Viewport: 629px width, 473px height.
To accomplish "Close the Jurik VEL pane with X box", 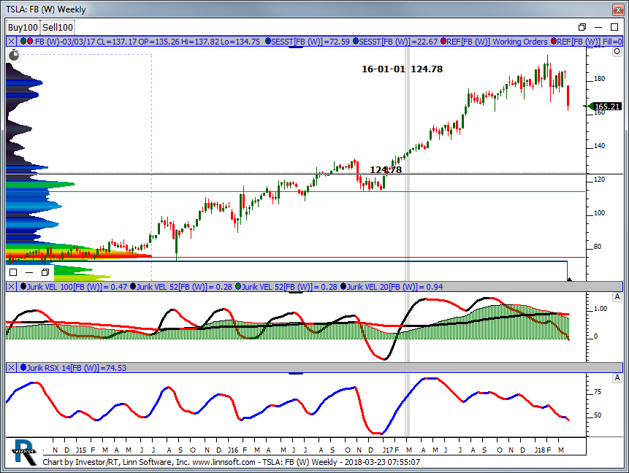I will [x=11, y=287].
